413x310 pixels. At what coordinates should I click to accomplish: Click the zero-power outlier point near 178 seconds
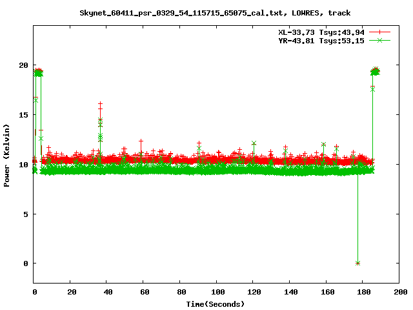358,263
